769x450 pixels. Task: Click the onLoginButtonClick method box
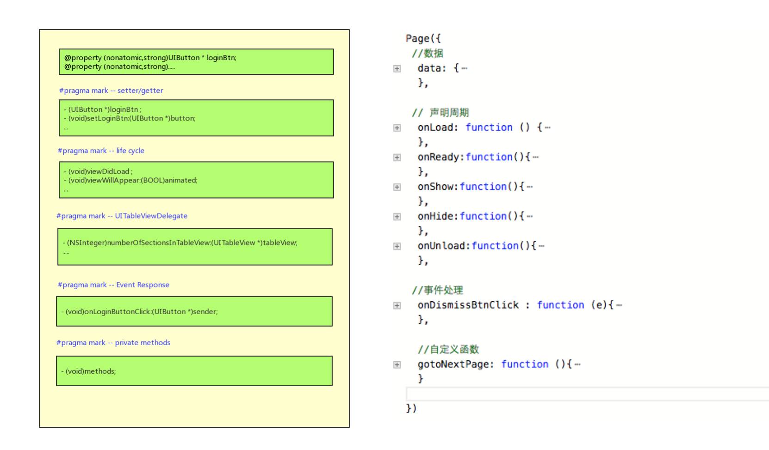coord(194,311)
